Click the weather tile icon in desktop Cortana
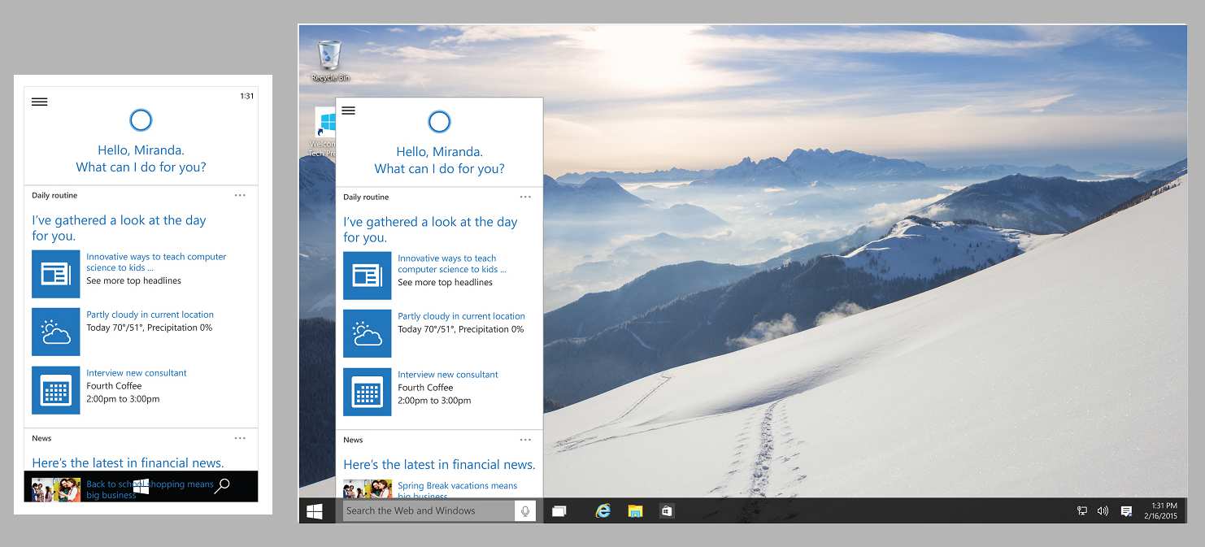The image size is (1205, 547). click(x=367, y=333)
